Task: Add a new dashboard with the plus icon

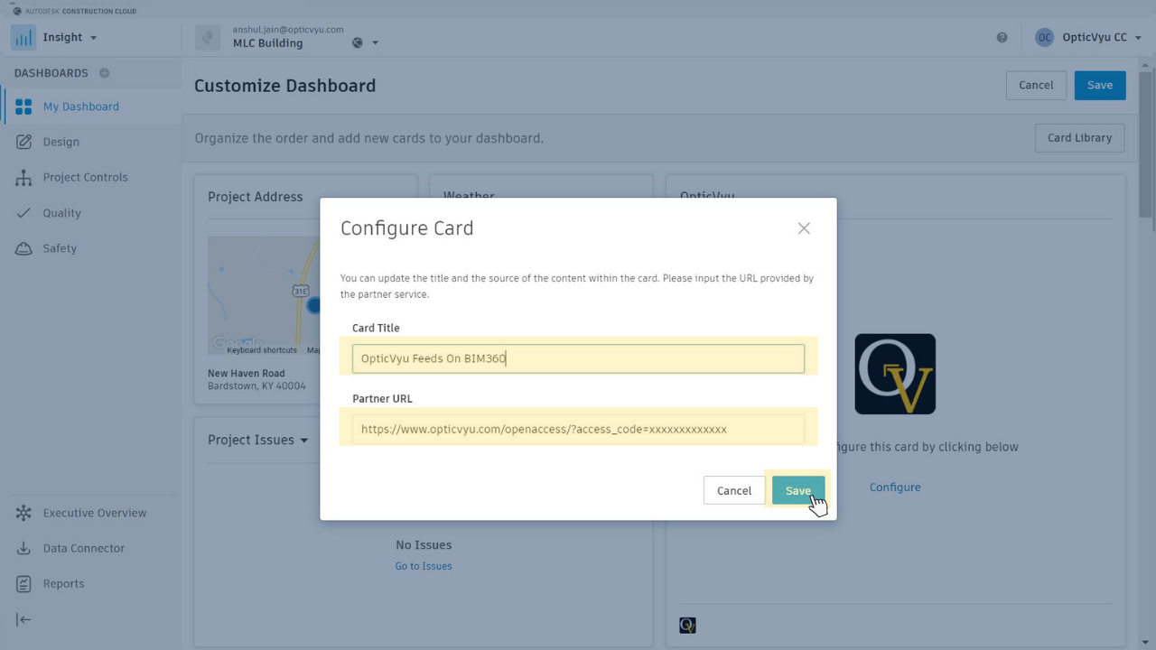Action: pyautogui.click(x=104, y=73)
